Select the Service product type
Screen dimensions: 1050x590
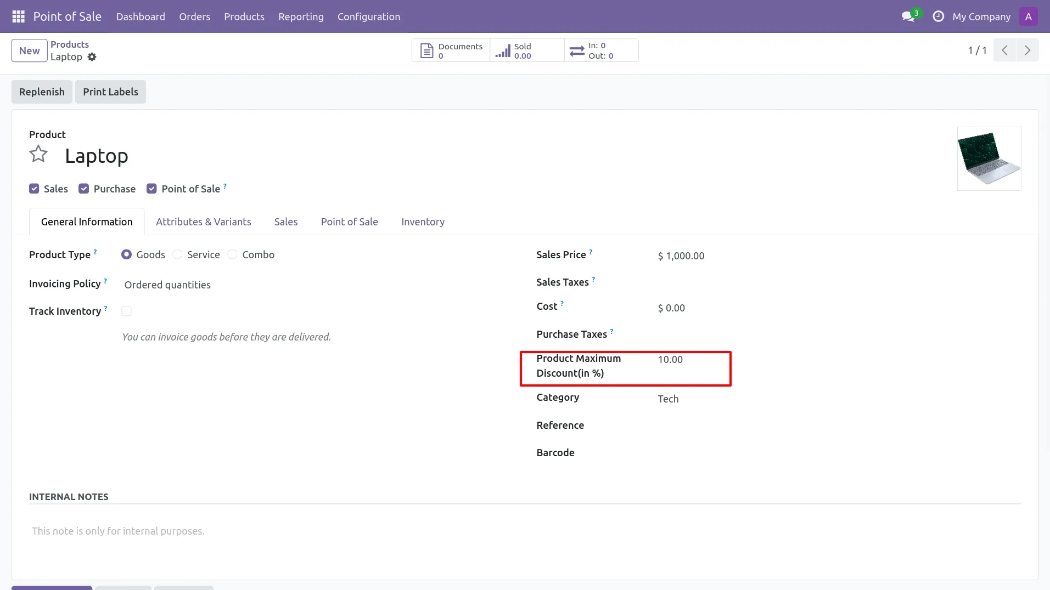[177, 254]
